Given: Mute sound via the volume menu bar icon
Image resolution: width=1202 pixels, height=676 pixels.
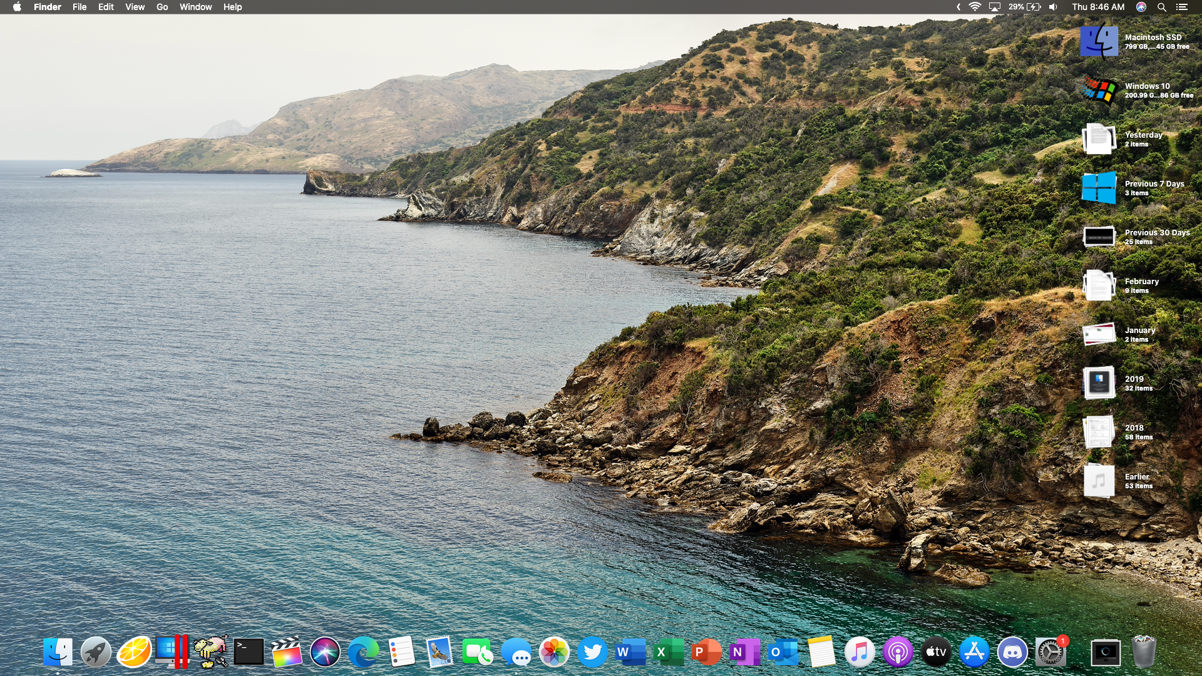Looking at the screenshot, I should pos(1053,7).
